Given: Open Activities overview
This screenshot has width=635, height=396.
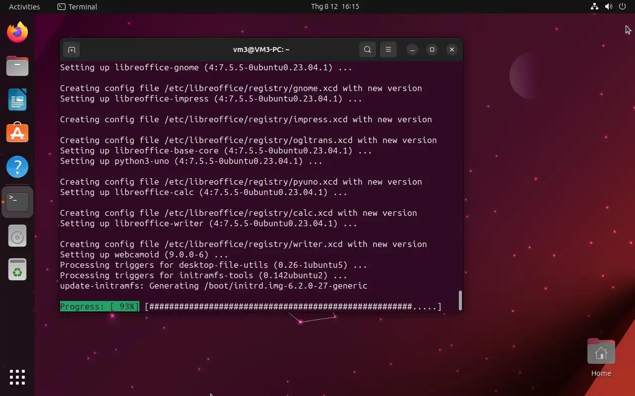Looking at the screenshot, I should click(x=24, y=6).
